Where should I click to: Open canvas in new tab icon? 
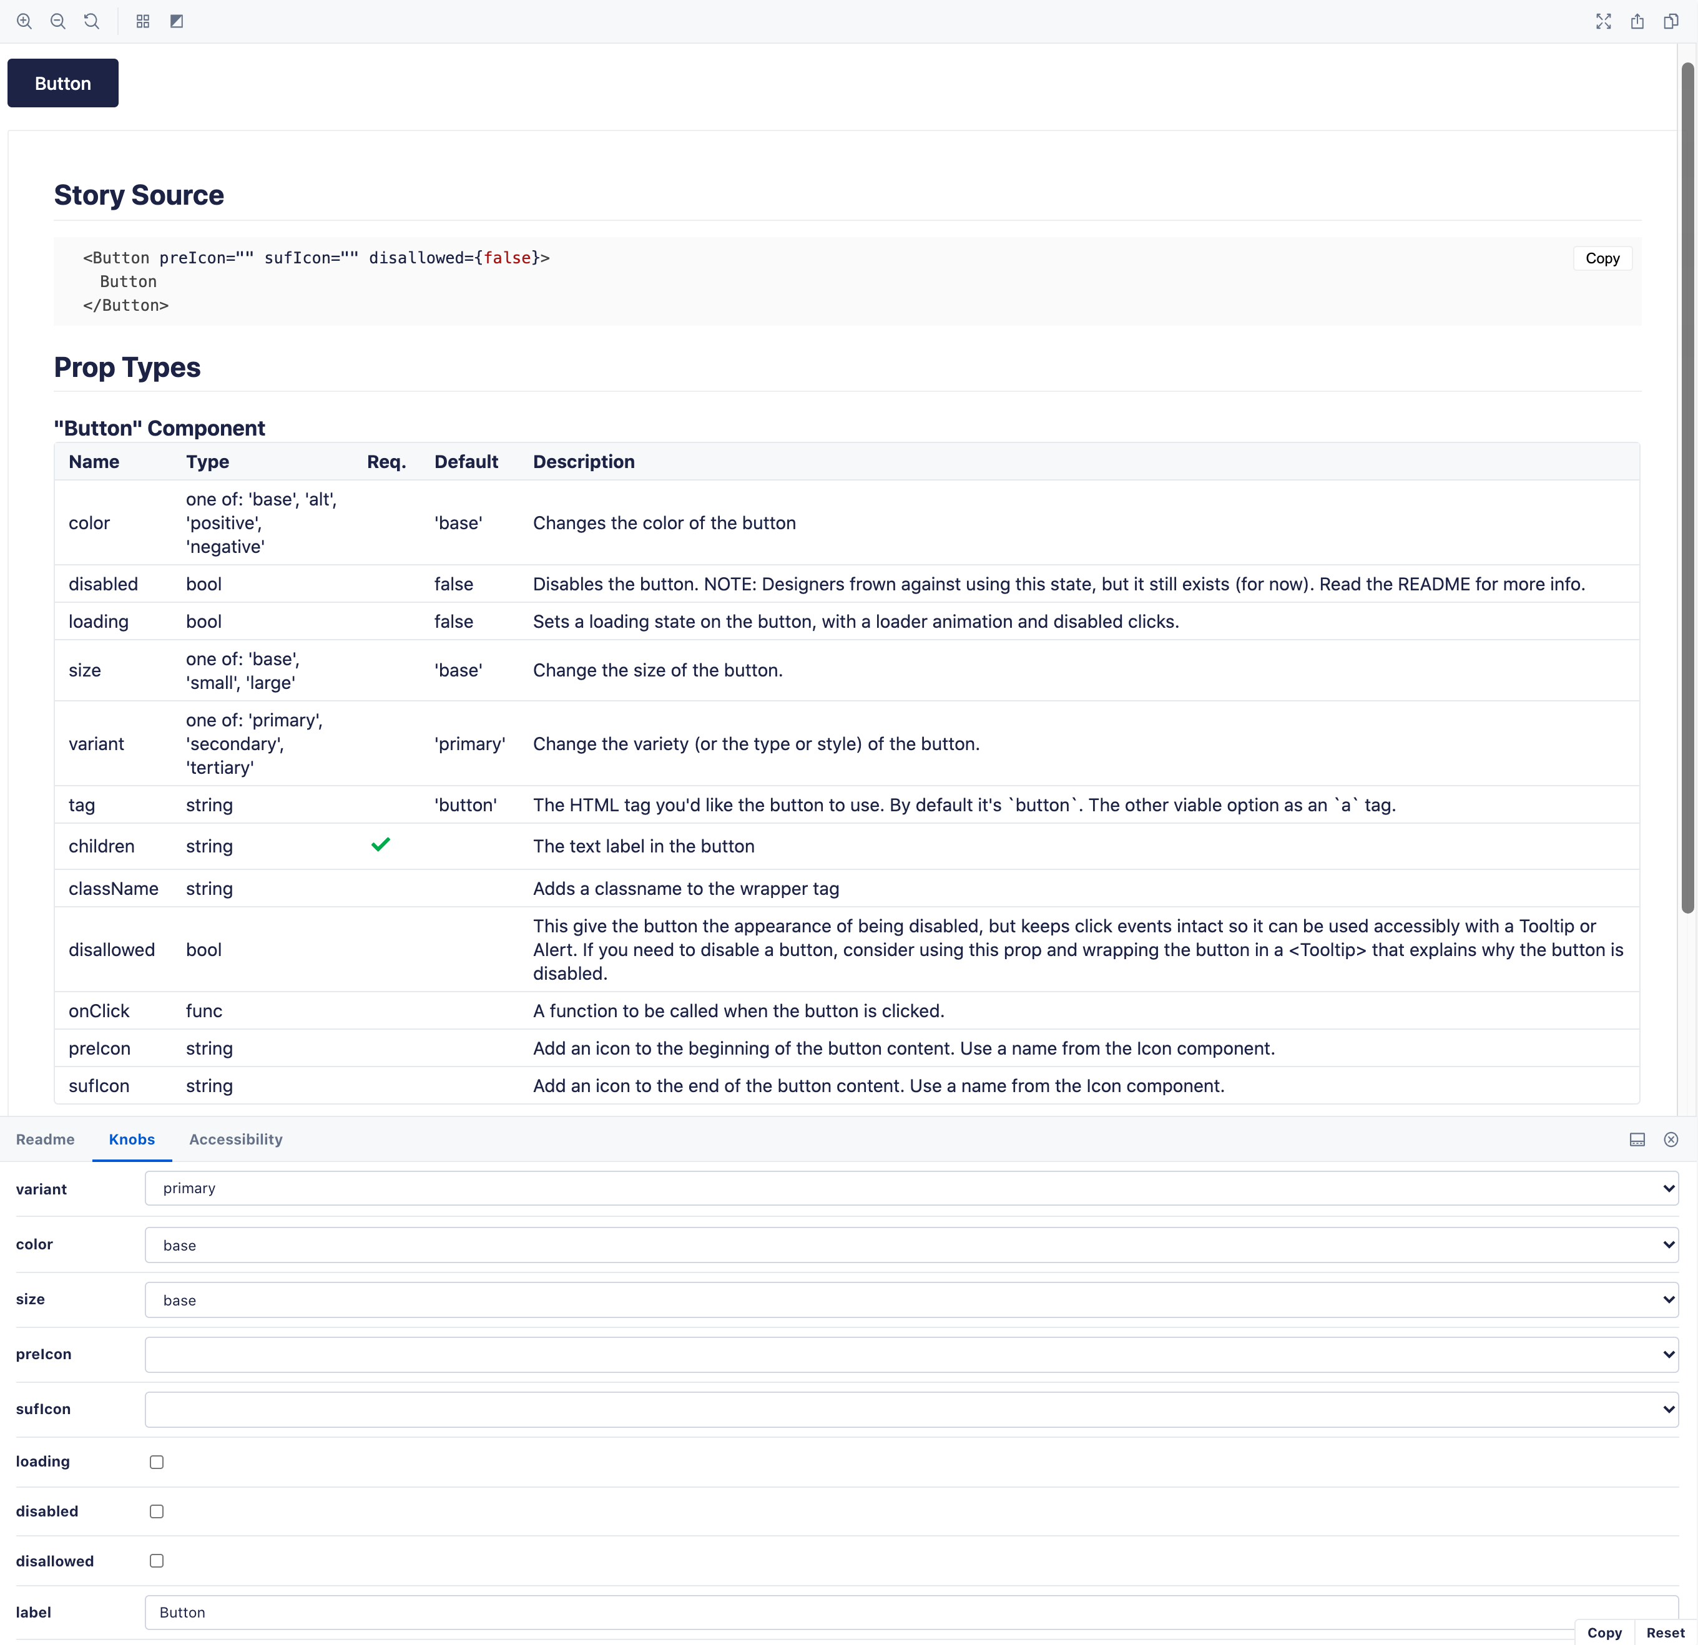[x=1637, y=22]
